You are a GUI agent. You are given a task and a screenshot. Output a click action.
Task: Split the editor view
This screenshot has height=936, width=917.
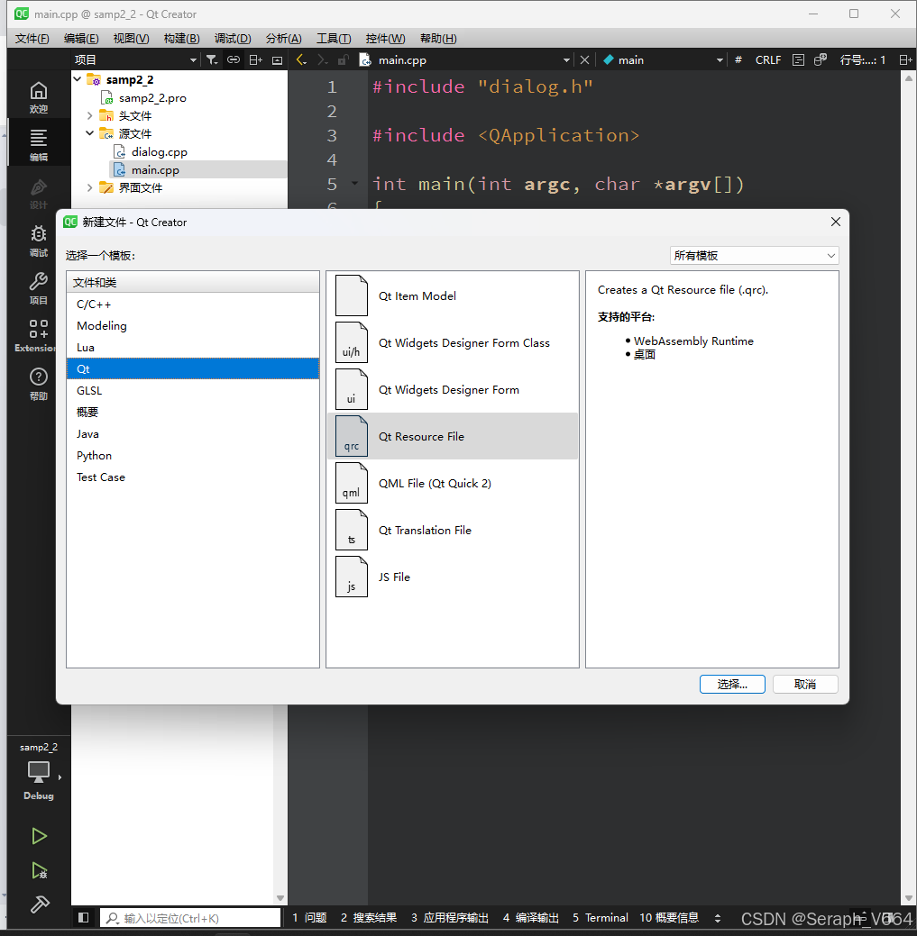(905, 59)
